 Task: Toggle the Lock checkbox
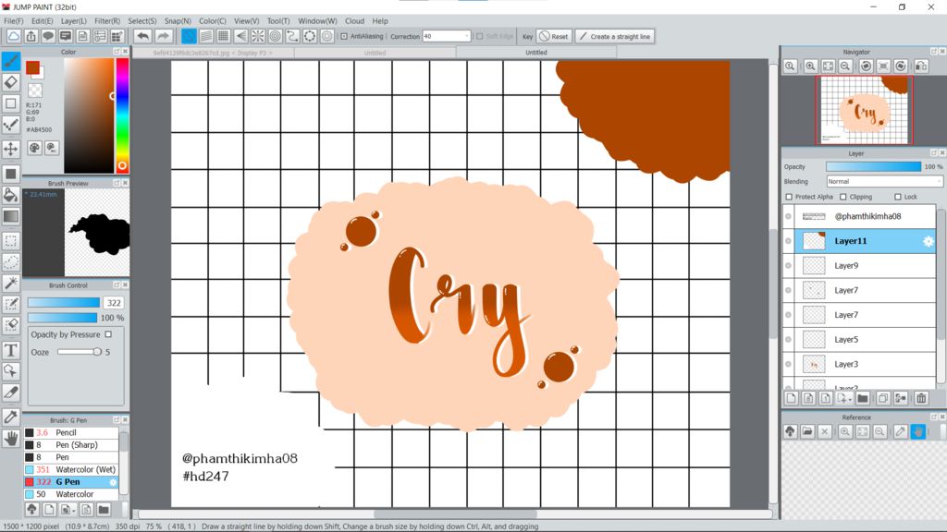click(897, 197)
